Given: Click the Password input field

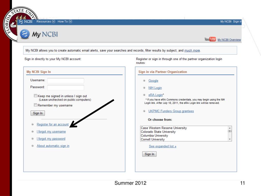Looking at the screenshot, I should pyautogui.click(x=66, y=88).
